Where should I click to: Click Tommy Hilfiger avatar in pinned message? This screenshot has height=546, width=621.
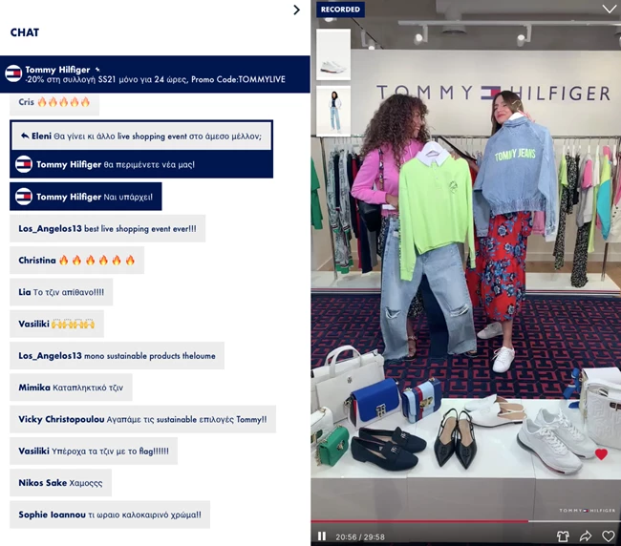13,73
